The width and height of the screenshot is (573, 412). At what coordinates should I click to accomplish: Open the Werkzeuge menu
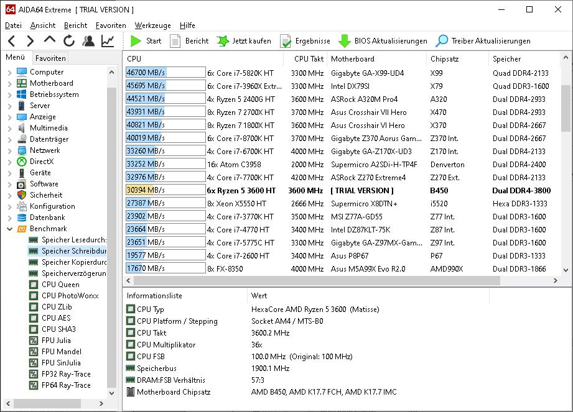point(153,25)
